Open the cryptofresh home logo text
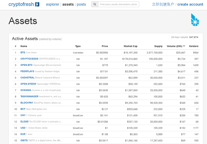 pyautogui.click(x=21, y=4)
